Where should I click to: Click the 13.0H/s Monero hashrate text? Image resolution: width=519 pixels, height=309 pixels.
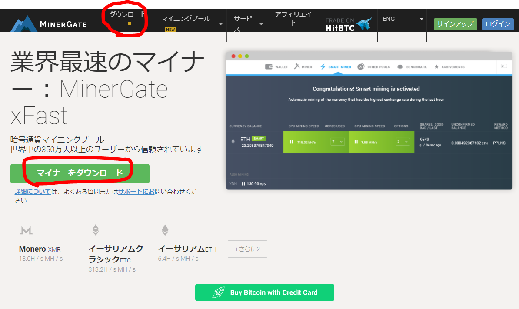[x=41, y=259]
